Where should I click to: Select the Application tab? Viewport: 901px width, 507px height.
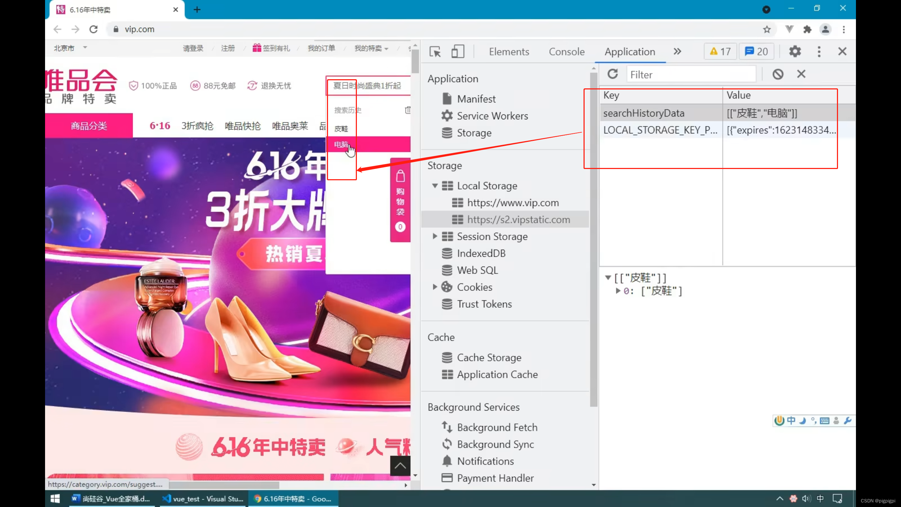pos(630,52)
